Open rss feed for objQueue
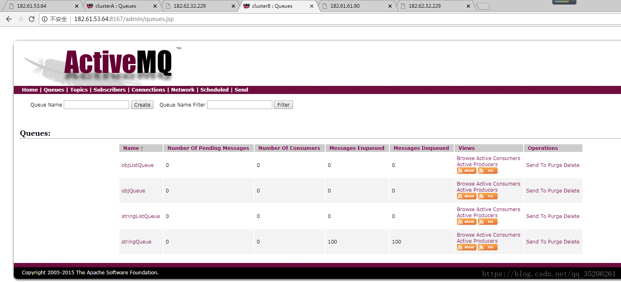This screenshot has width=621, height=282. (487, 196)
